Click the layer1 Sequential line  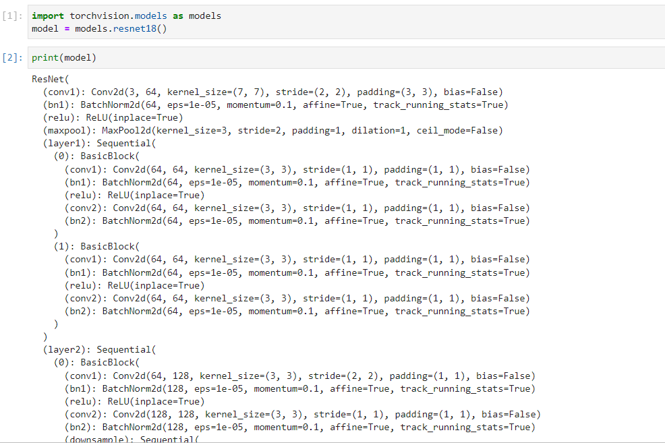(x=88, y=143)
